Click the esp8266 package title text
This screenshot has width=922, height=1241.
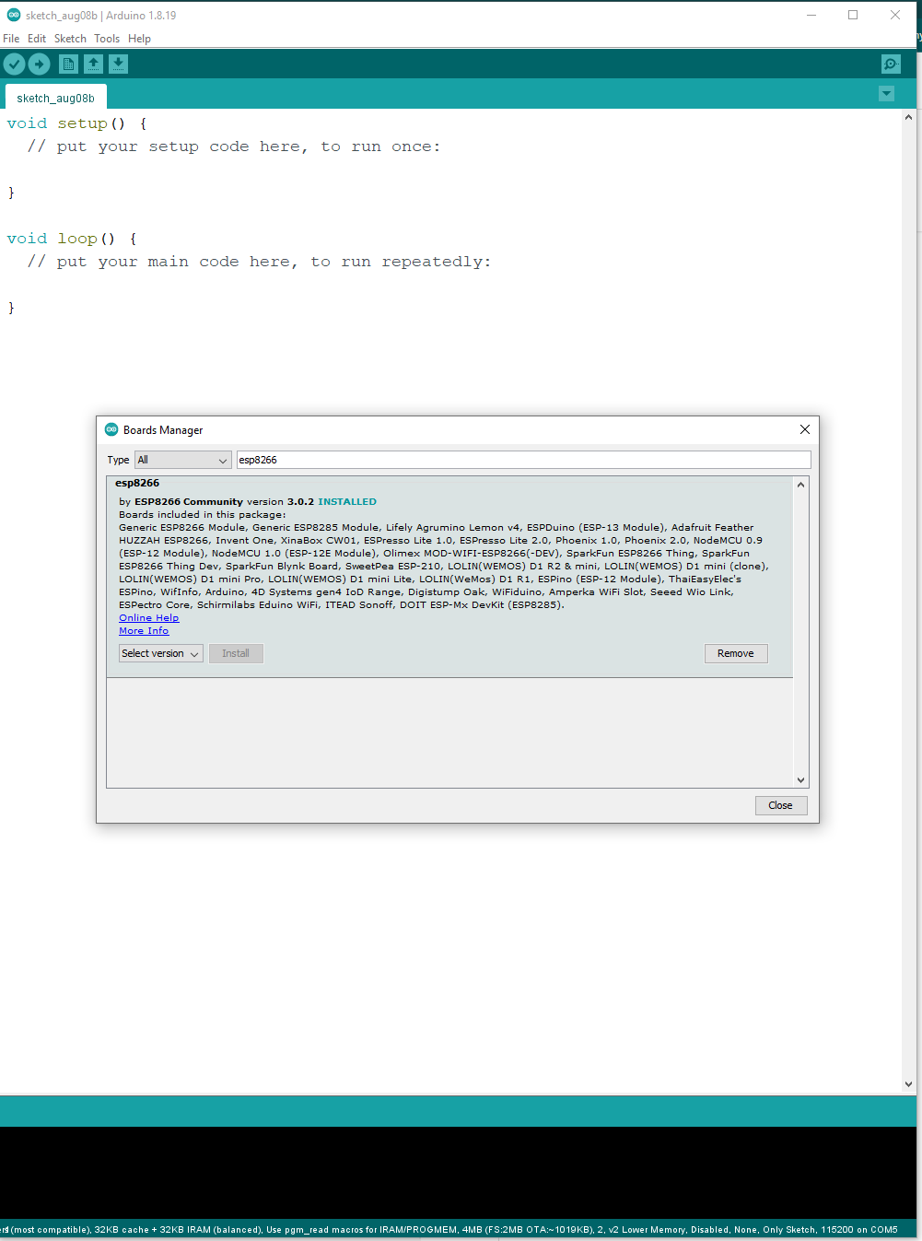click(x=137, y=483)
